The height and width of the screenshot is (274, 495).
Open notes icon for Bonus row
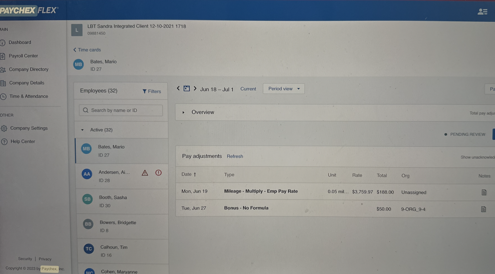point(483,209)
